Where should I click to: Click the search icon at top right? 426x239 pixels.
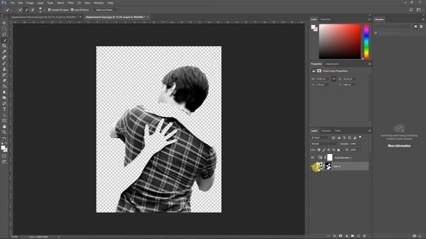coord(411,10)
